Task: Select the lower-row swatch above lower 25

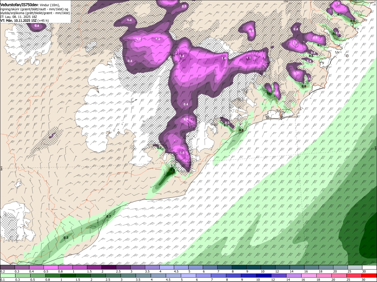Action: (354, 276)
